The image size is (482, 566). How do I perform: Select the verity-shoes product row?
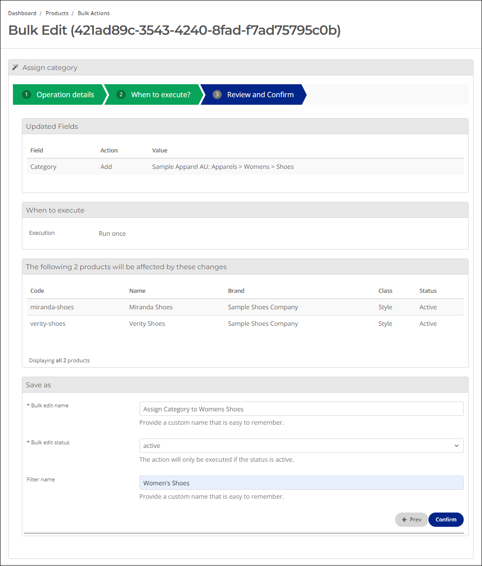pyautogui.click(x=245, y=324)
